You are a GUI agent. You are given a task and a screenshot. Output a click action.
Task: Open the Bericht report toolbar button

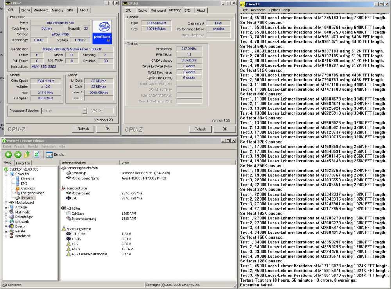click(x=55, y=154)
